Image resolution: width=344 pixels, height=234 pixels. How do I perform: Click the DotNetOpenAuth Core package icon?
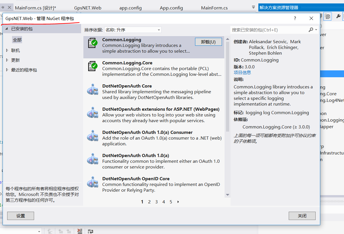tap(93, 89)
